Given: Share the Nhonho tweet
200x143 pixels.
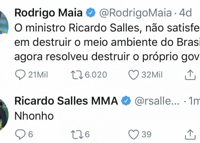Looking at the screenshot, I should (190, 134).
